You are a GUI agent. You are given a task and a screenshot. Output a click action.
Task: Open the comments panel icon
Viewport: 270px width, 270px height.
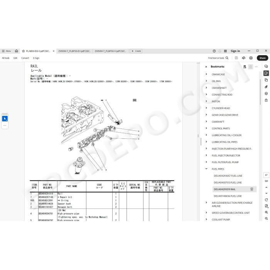point(266,66)
